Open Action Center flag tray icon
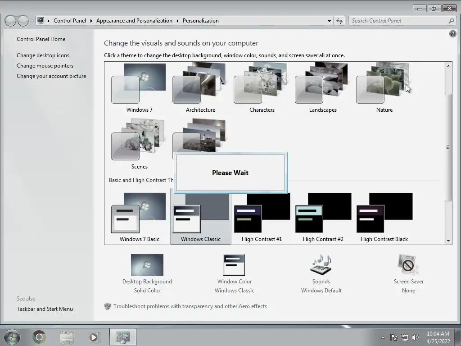The image size is (461, 346). tap(393, 337)
